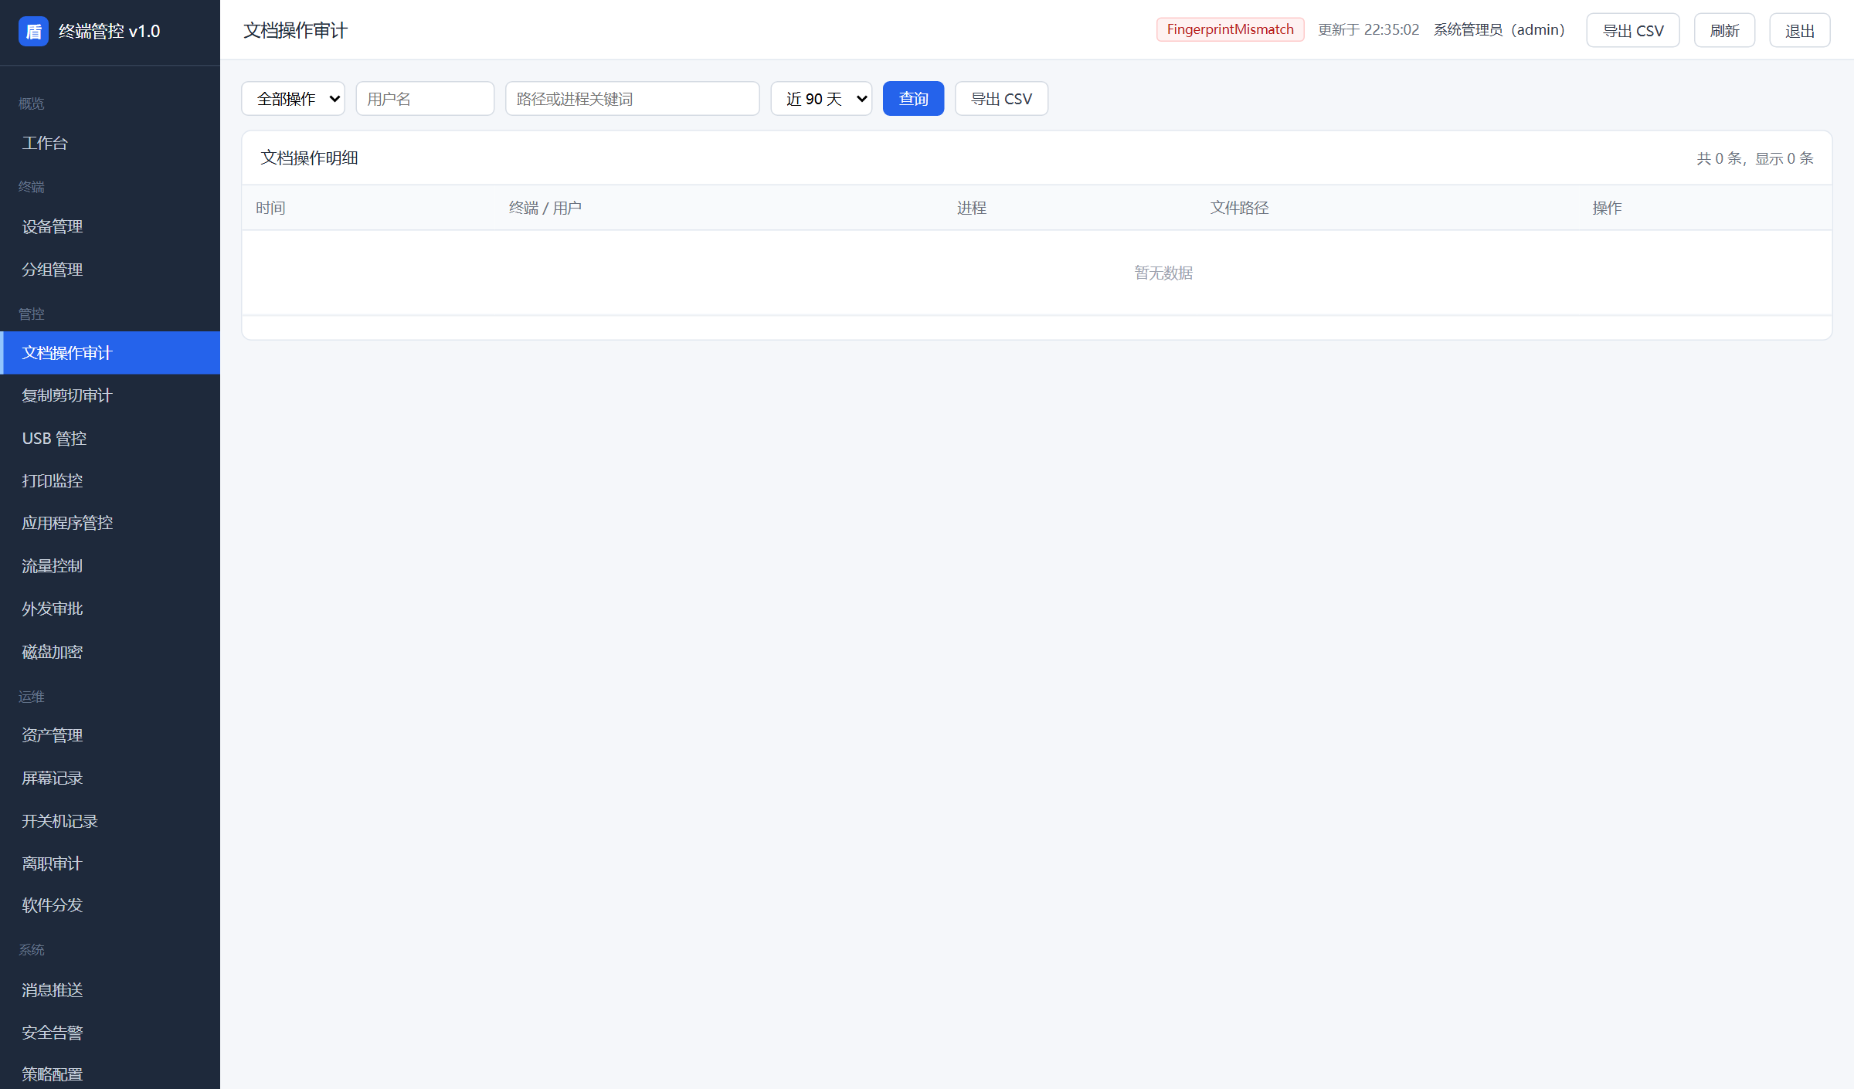Screen dimensions: 1854x1089
Task: Go to 应用程序管控
Action: (x=110, y=523)
